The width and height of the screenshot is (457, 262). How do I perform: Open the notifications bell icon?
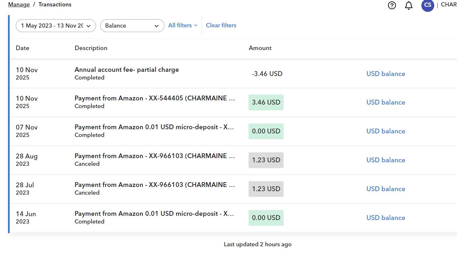coord(409,5)
